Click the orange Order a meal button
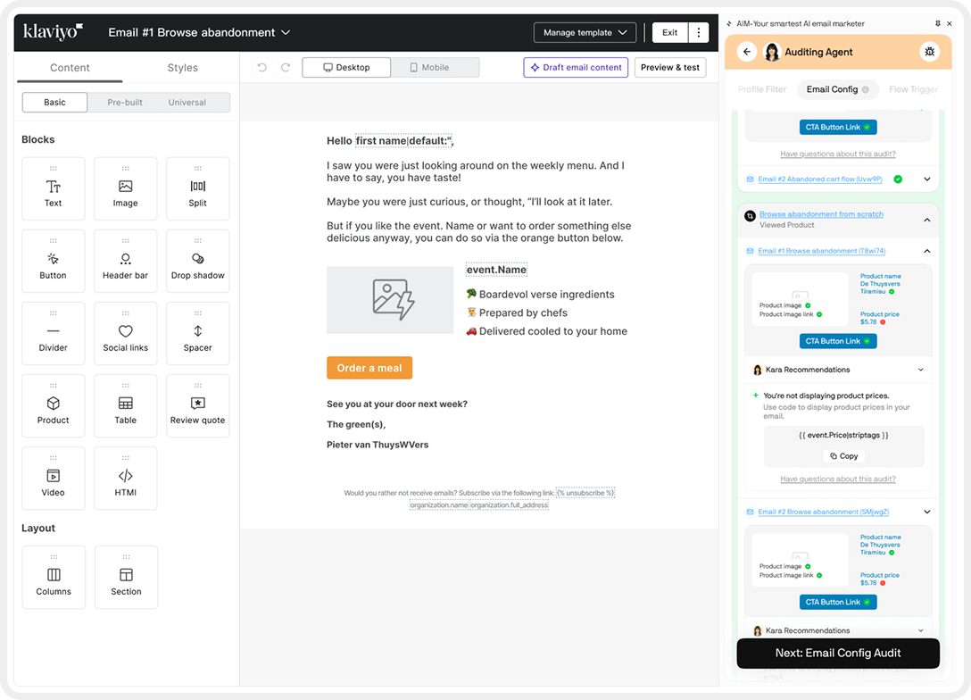This screenshot has width=971, height=700. point(369,368)
